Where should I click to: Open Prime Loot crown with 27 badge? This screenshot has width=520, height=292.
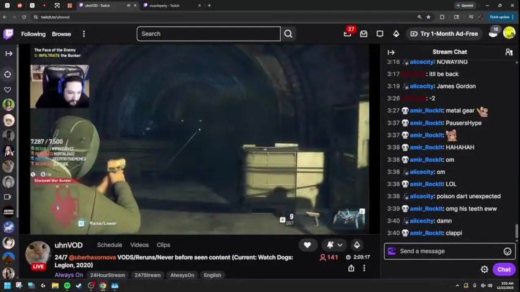click(347, 34)
